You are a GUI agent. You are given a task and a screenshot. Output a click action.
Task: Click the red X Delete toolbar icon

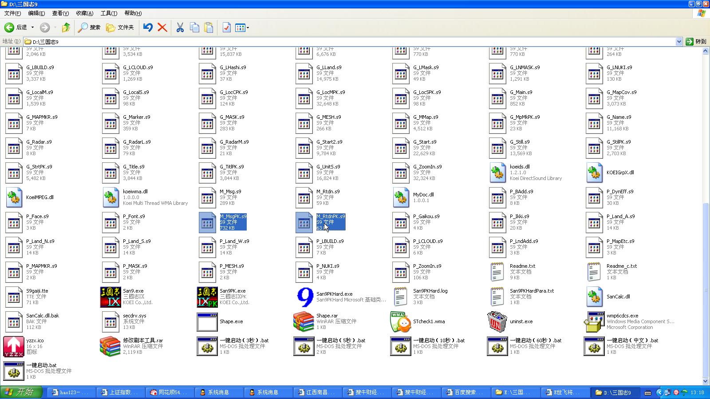[x=162, y=27]
